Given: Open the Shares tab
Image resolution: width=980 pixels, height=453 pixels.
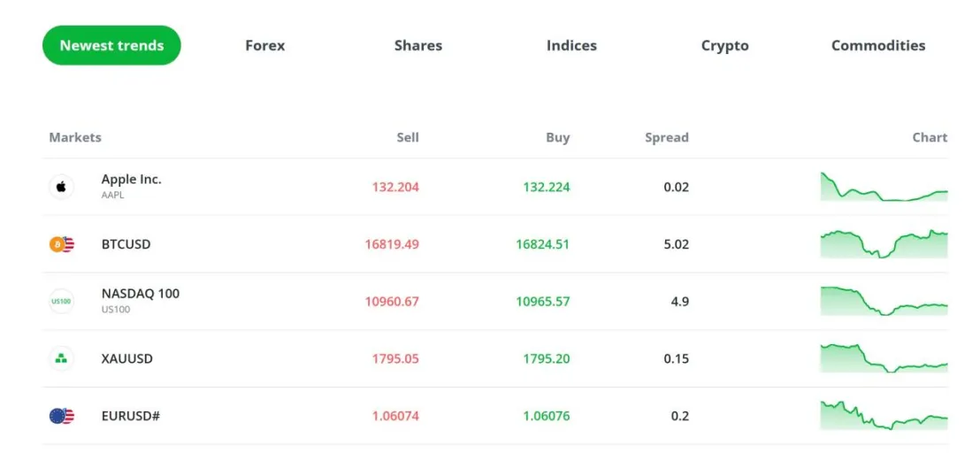Looking at the screenshot, I should [418, 46].
